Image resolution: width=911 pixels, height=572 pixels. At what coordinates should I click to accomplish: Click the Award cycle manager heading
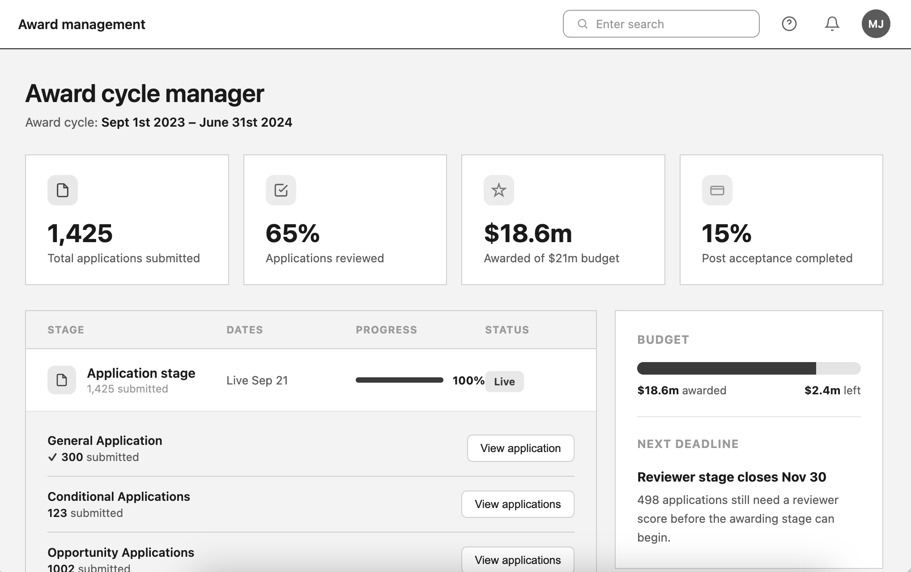[x=145, y=94]
